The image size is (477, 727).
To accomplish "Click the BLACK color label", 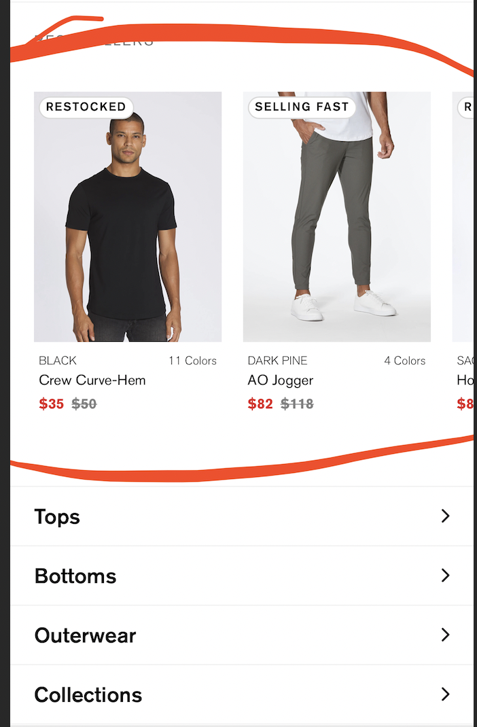I will point(58,361).
